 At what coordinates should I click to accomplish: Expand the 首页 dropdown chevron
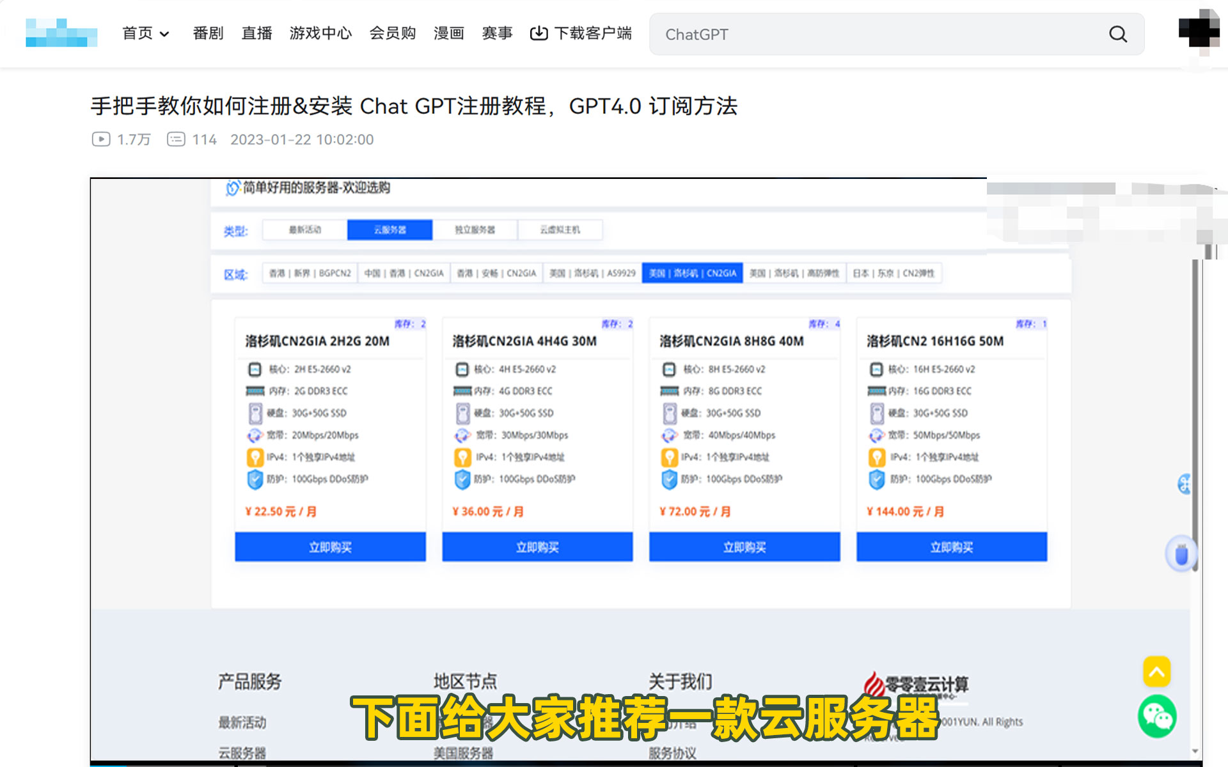pos(164,34)
